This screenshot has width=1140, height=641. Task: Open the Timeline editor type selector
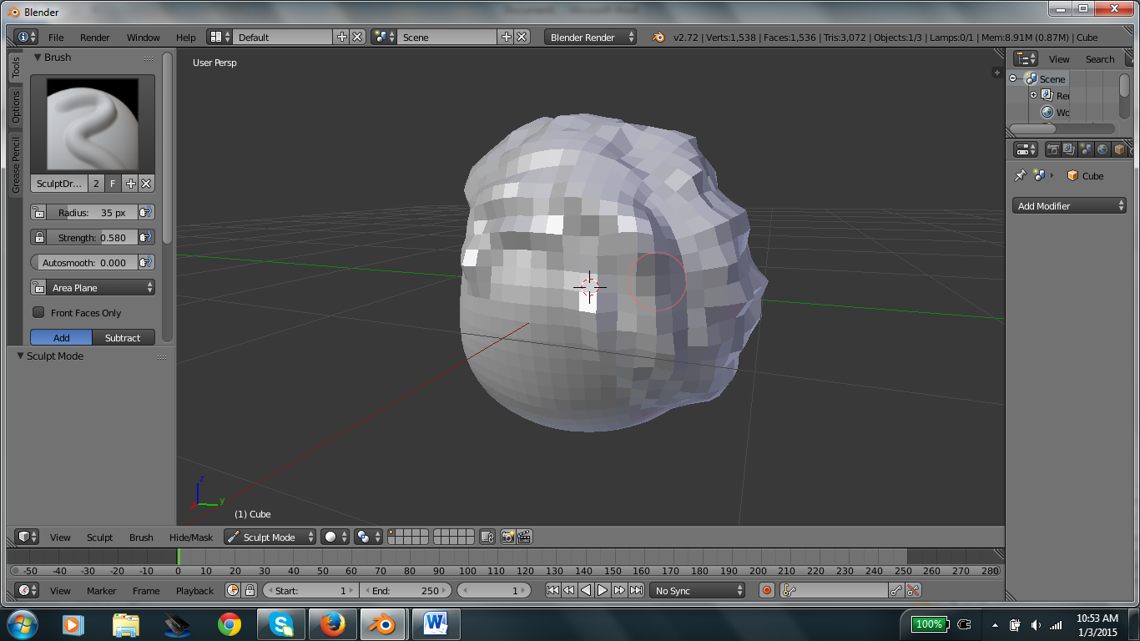pos(28,590)
